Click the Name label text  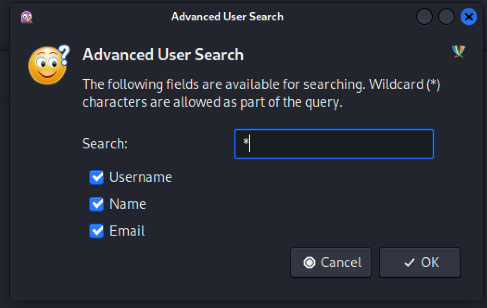coord(127,204)
